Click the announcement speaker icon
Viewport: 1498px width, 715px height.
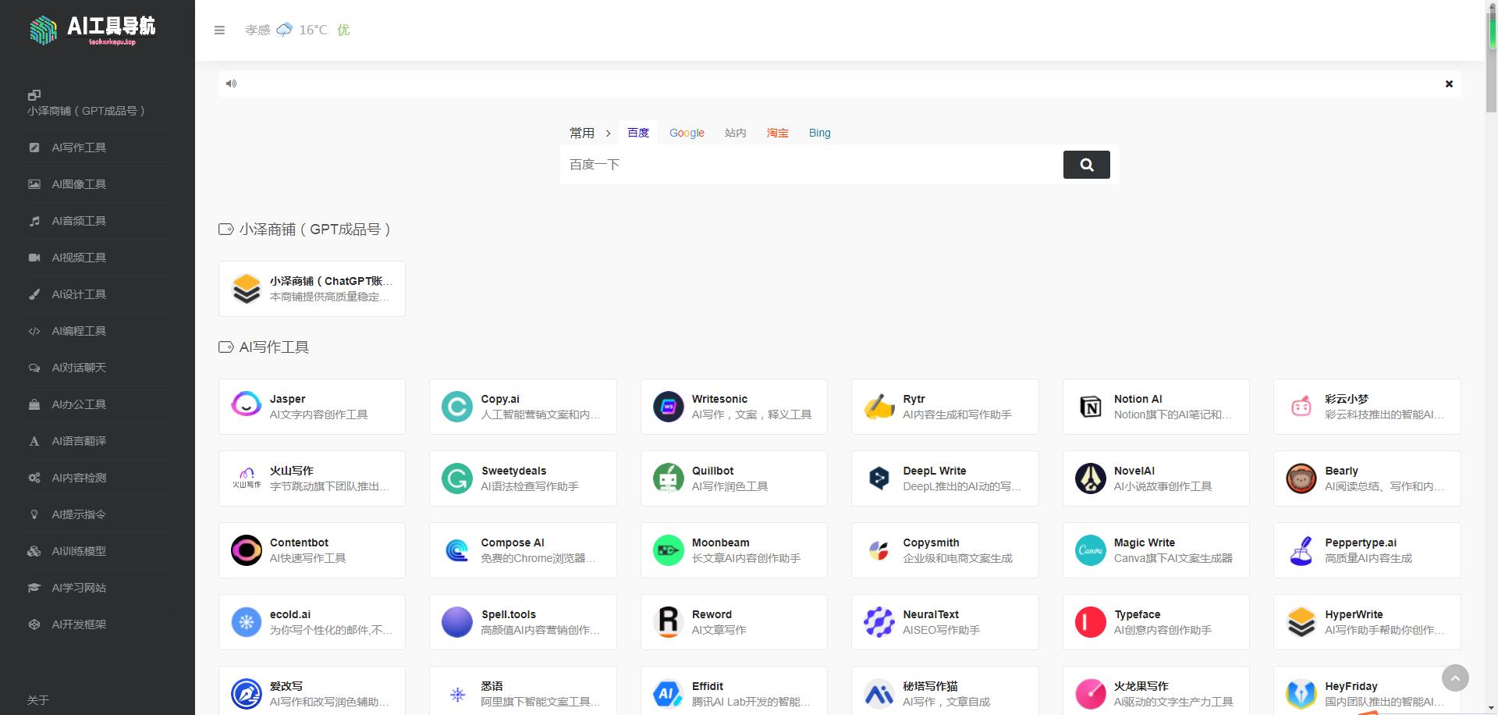click(231, 84)
